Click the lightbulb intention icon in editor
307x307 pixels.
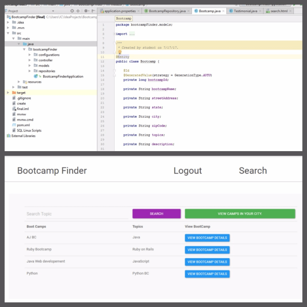120,52
